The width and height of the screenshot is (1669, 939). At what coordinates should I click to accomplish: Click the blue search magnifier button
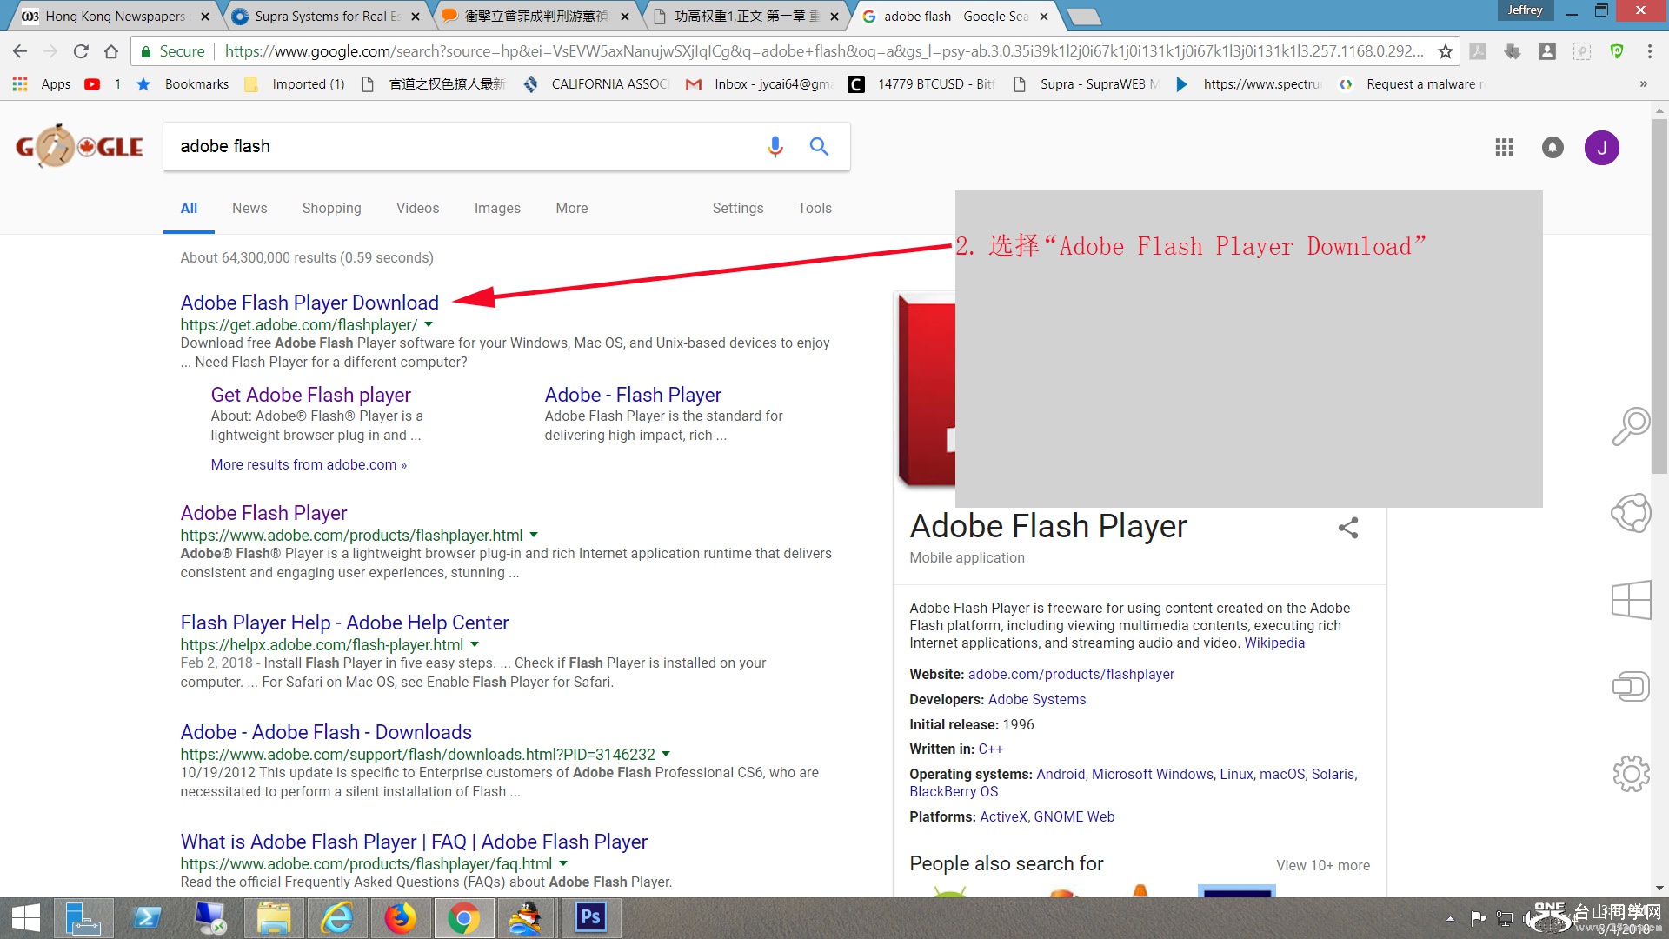(x=819, y=146)
